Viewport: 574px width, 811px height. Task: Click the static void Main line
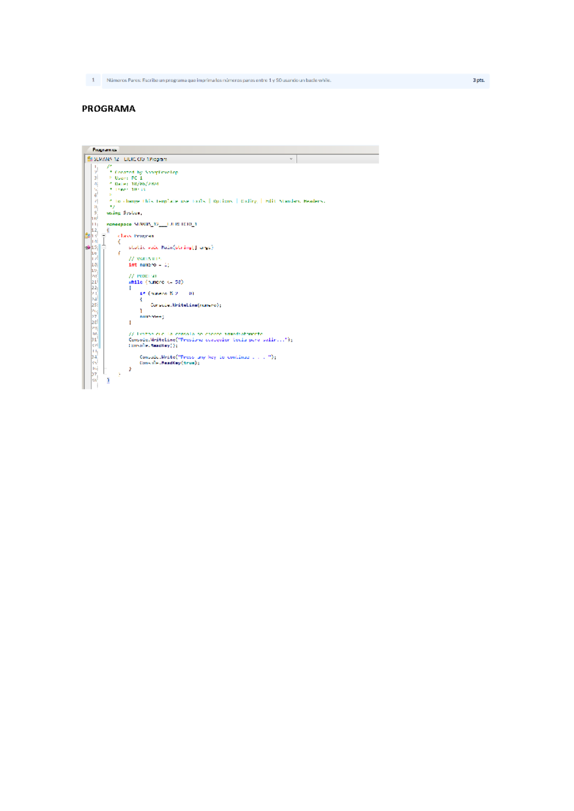point(171,247)
